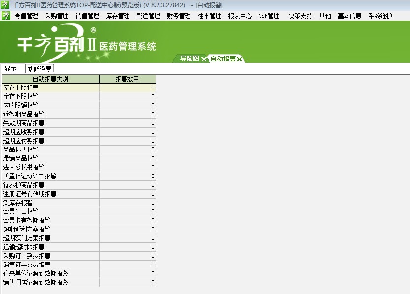Select the 库存上限报警 row
The width and height of the screenshot is (410, 294).
[x=49, y=87]
